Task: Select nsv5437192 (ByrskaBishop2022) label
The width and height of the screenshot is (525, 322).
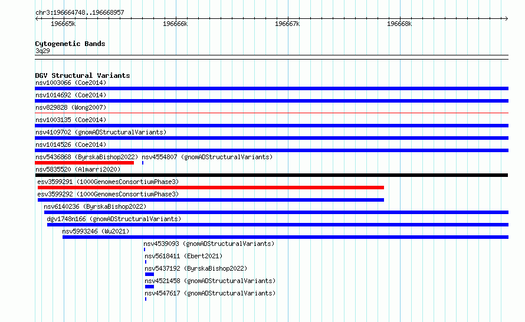Action: 196,268
